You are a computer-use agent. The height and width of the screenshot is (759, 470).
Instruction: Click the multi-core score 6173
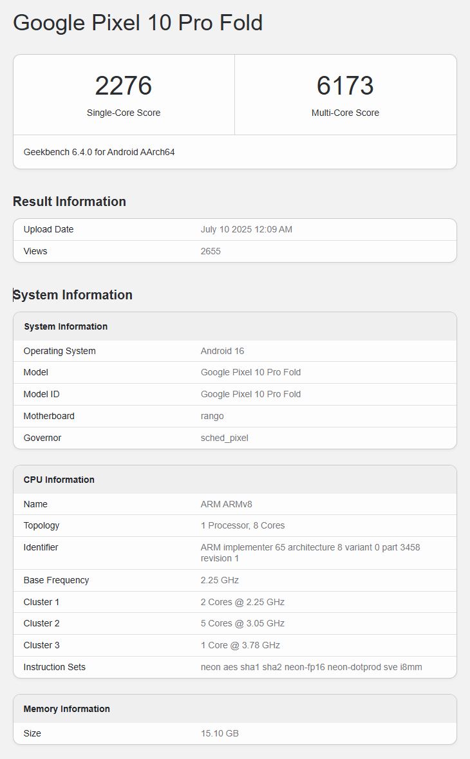(345, 86)
